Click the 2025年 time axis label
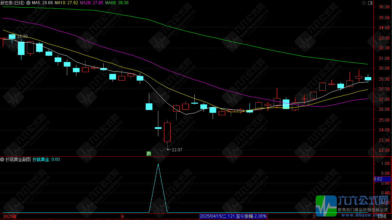 click(10, 216)
